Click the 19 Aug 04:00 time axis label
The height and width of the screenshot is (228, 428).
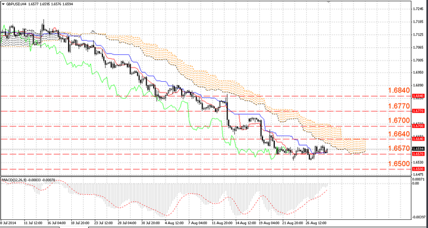266,222
